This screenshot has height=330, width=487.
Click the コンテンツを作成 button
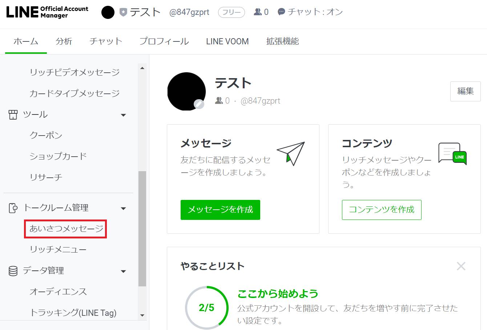pos(382,210)
